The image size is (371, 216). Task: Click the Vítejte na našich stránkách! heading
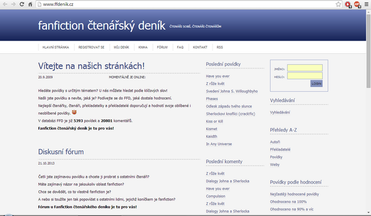92,66
